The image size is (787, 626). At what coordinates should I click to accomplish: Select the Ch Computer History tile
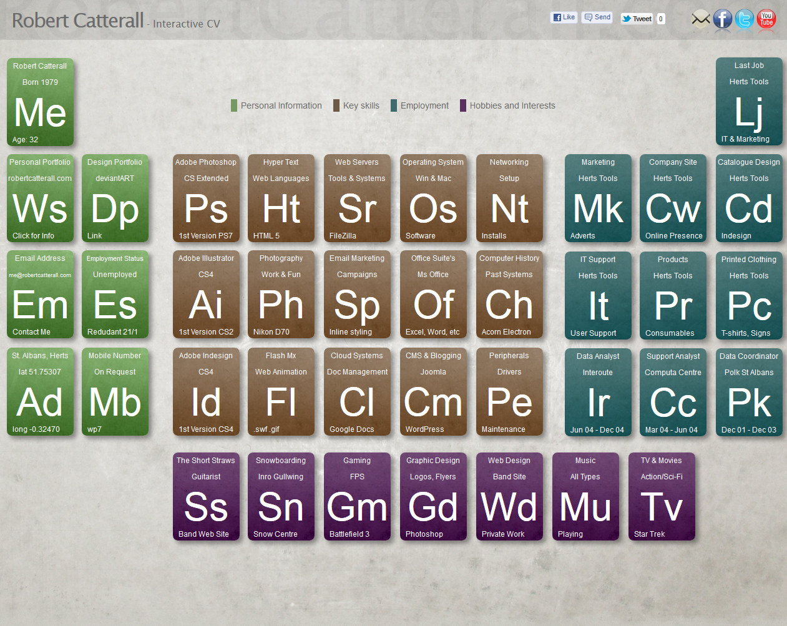(x=509, y=295)
